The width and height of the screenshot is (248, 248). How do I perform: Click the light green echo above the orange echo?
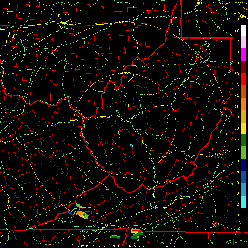[78, 206]
